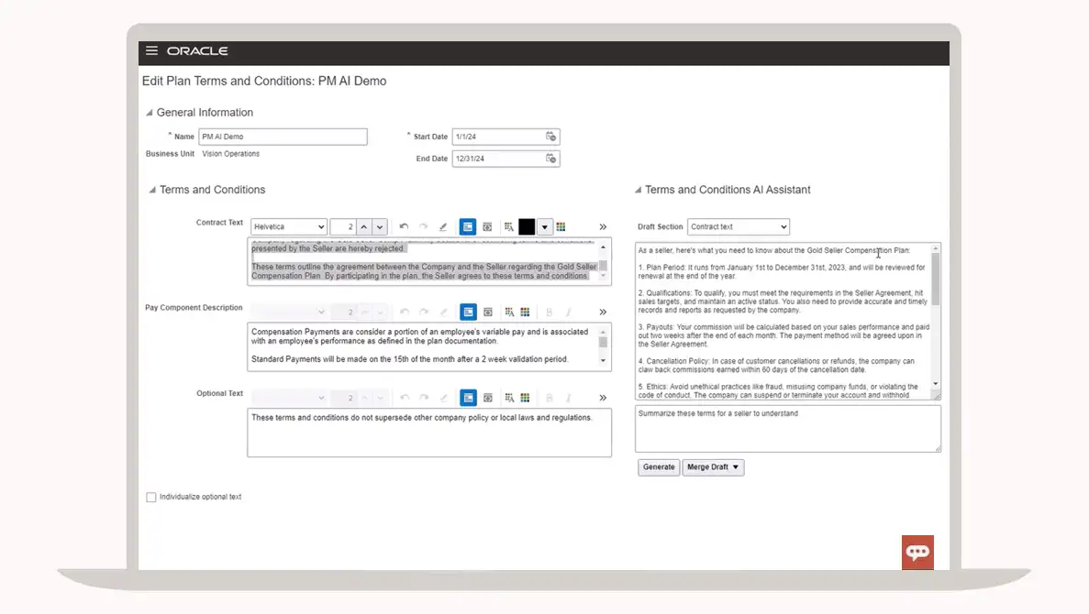Open the Merge Draft menu
Viewport: 1089px width, 614px height.
(x=713, y=467)
